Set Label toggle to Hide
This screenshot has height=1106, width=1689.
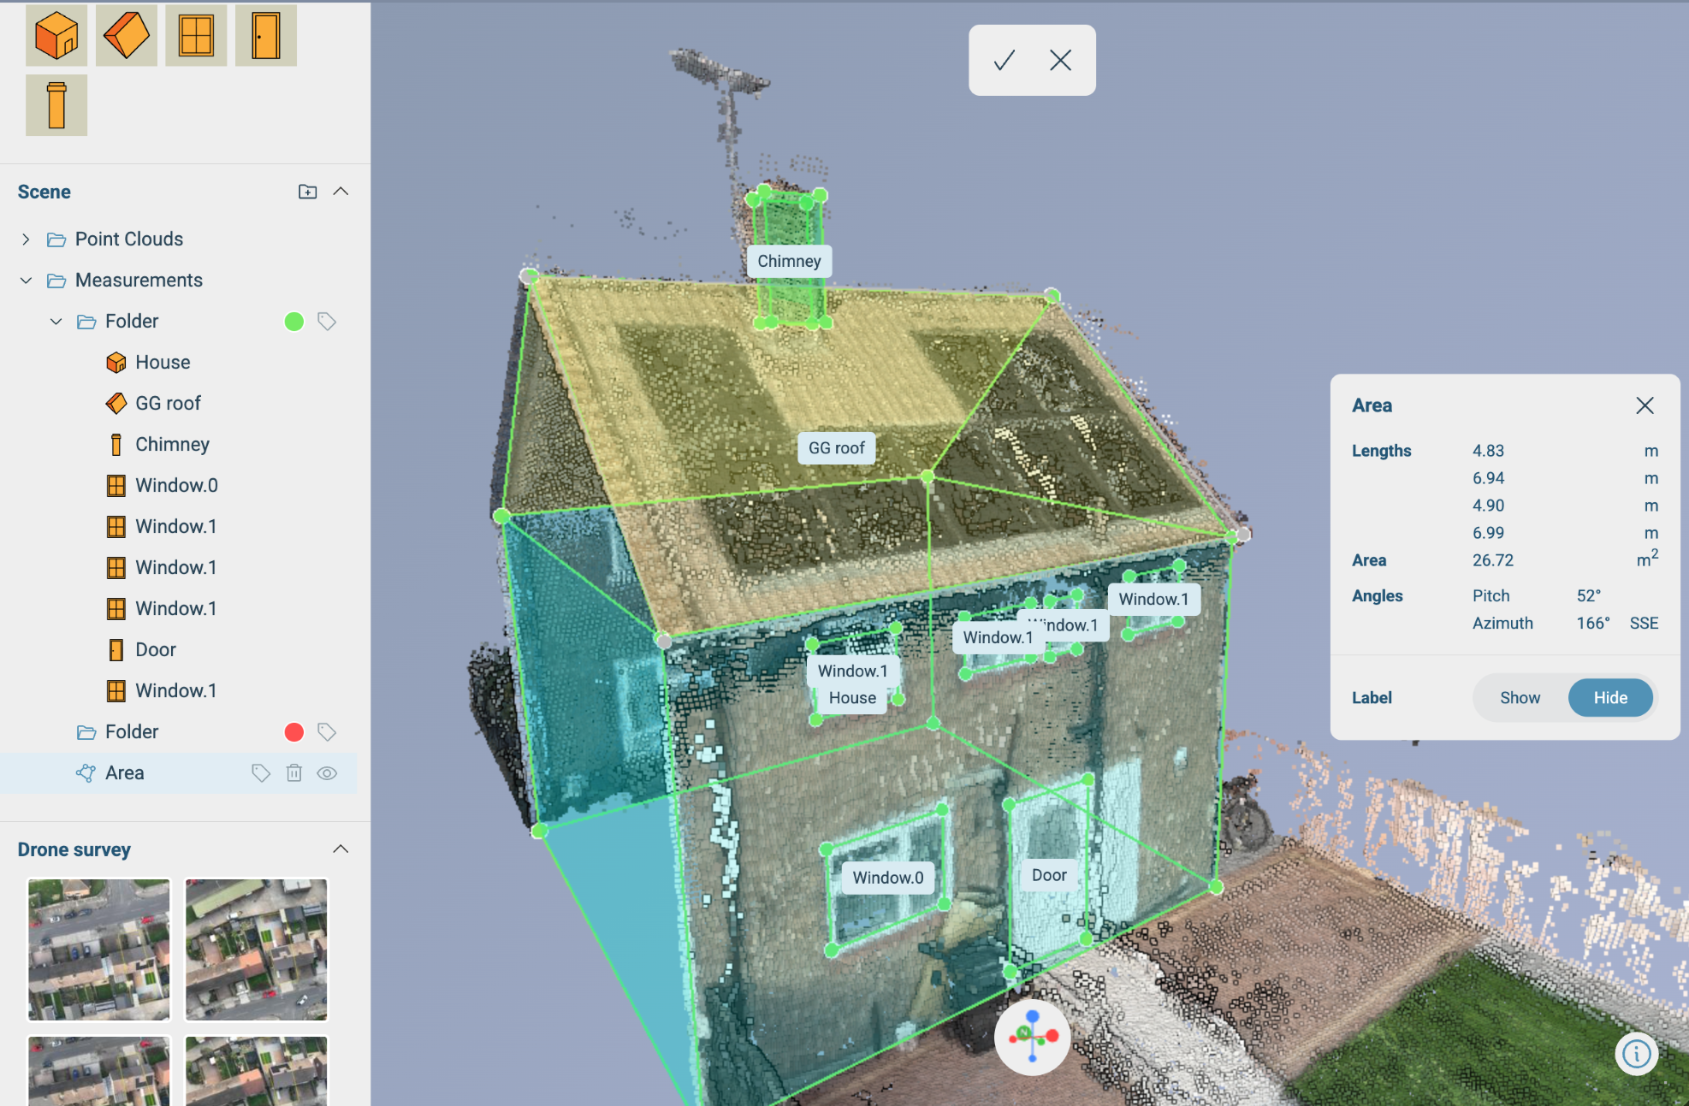pos(1609,698)
